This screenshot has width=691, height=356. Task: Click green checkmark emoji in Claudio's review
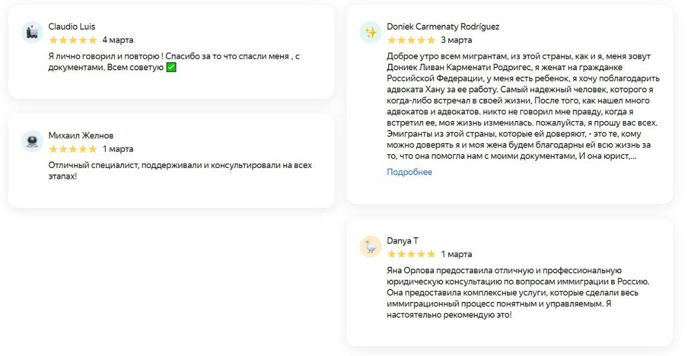coord(171,68)
